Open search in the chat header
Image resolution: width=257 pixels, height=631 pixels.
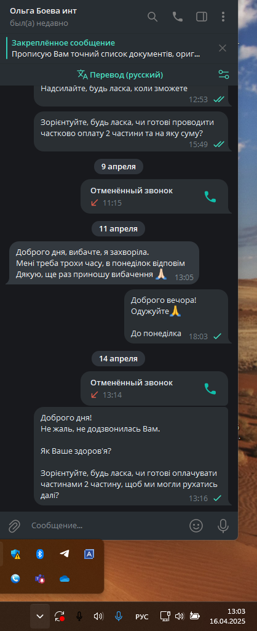pyautogui.click(x=152, y=17)
